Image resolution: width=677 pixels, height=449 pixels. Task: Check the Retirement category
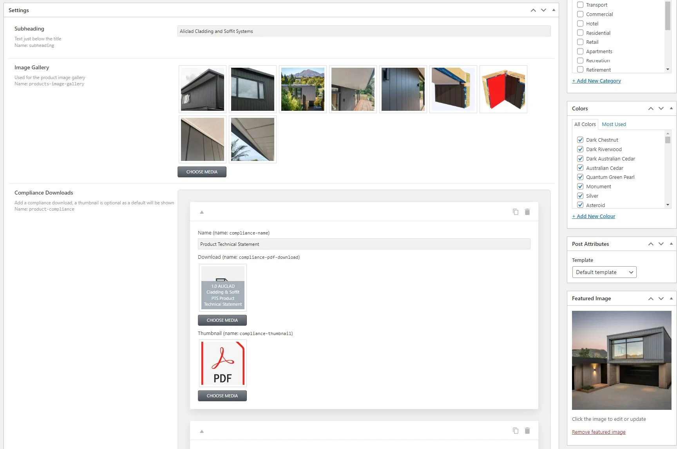580,70
